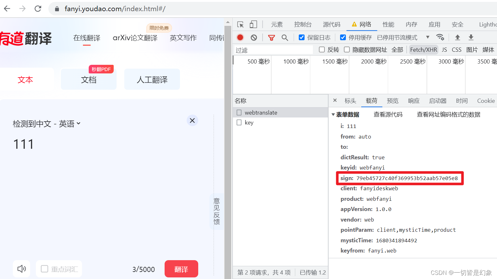Click the browser URL address field
The width and height of the screenshot is (497, 279).
pyautogui.click(x=272, y=9)
